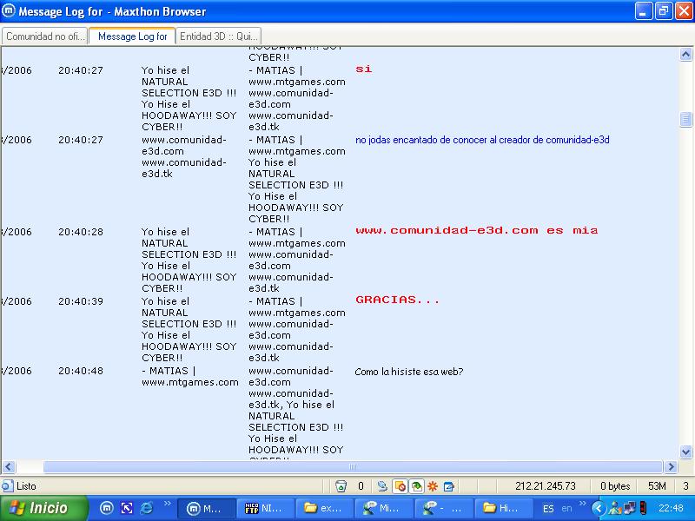This screenshot has height=521, width=695.
Task: Click the 'Listo' page status icon
Action: click(8, 485)
